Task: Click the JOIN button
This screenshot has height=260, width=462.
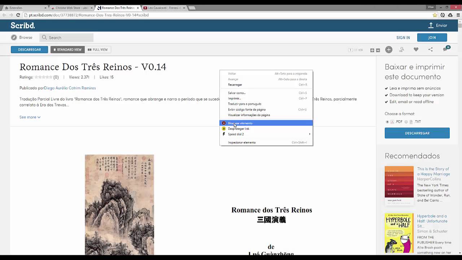Action: (x=432, y=37)
